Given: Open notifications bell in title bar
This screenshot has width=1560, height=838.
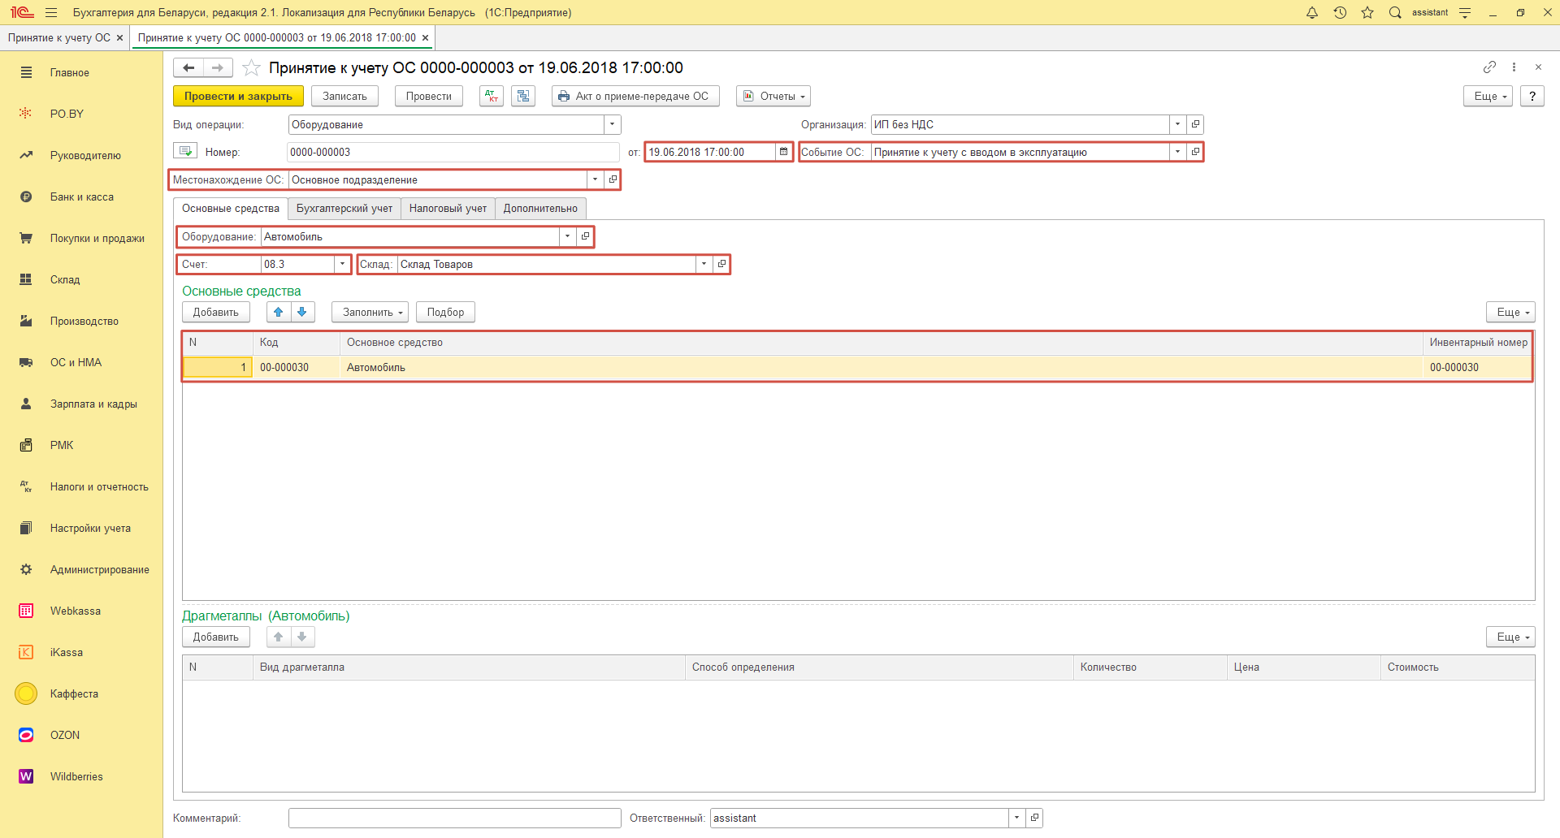Looking at the screenshot, I should [x=1311, y=12].
